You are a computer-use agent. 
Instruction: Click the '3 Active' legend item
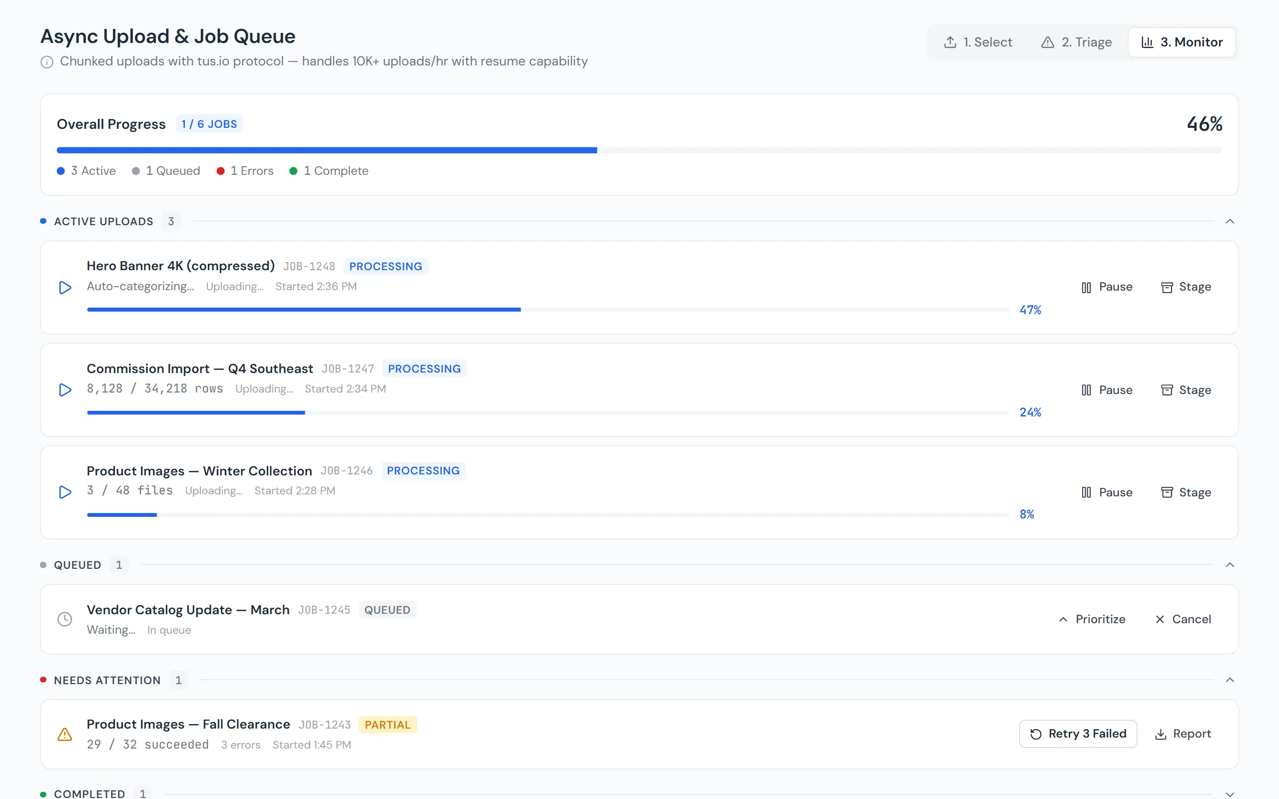pos(86,171)
